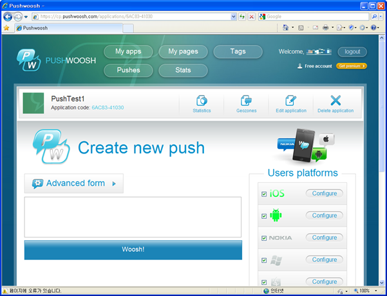Open the Pushes section
Image resolution: width=387 pixels, height=296 pixels.
coord(128,71)
